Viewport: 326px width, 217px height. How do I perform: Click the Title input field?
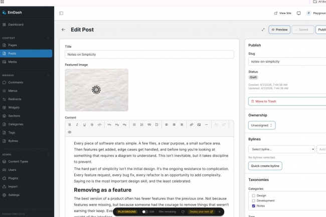click(149, 54)
